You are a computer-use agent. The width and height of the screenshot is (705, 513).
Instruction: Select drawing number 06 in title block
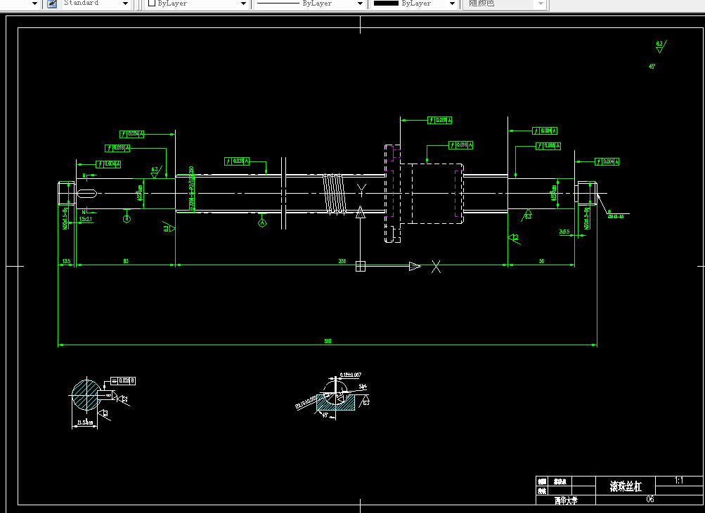click(x=650, y=499)
